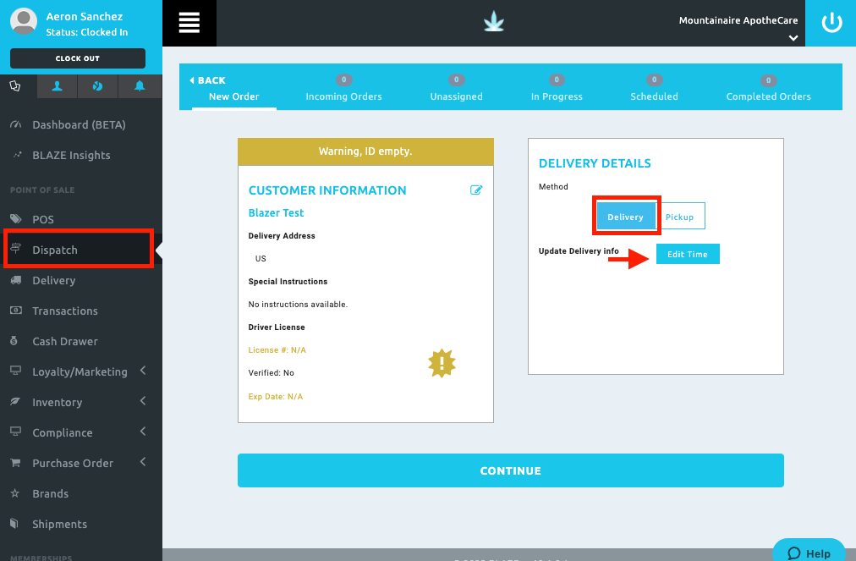
Task: Click the Shipments icon
Action: [14, 523]
